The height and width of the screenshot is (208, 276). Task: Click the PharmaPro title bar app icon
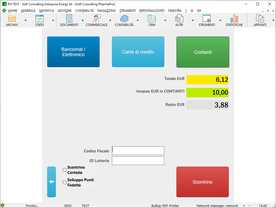click(x=4, y=4)
